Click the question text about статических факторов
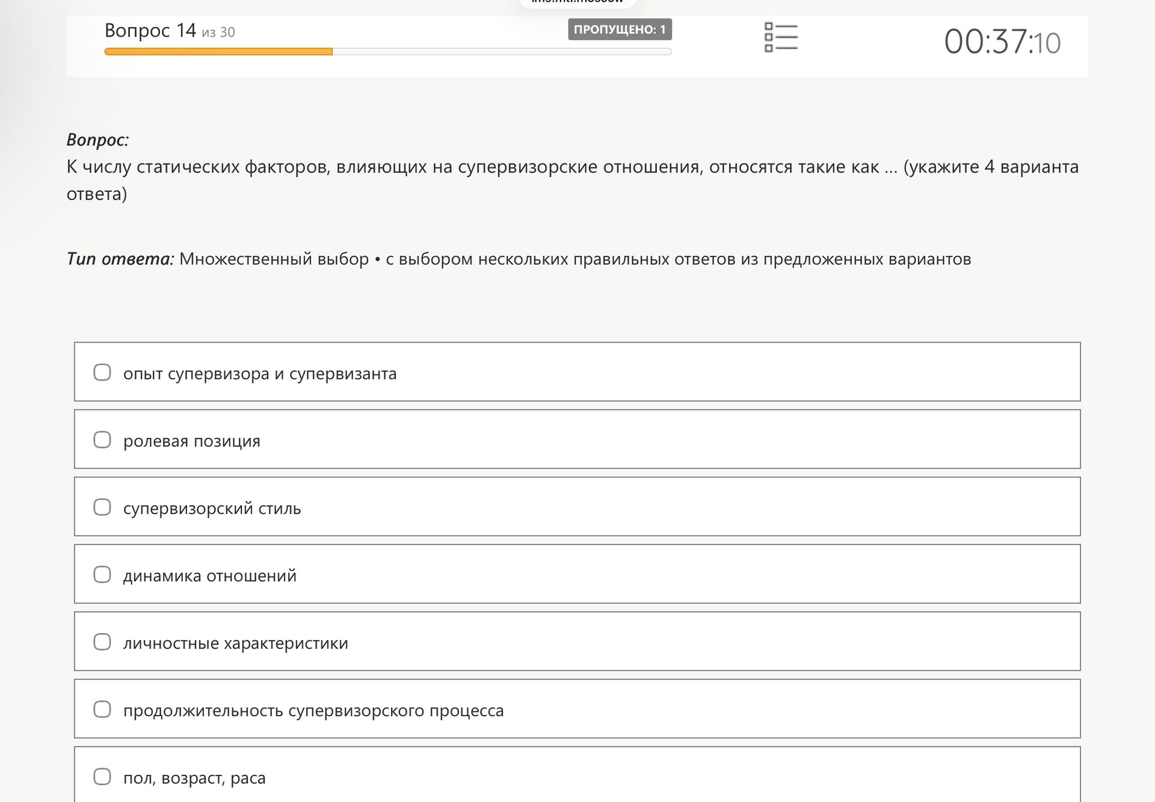 pos(573,180)
